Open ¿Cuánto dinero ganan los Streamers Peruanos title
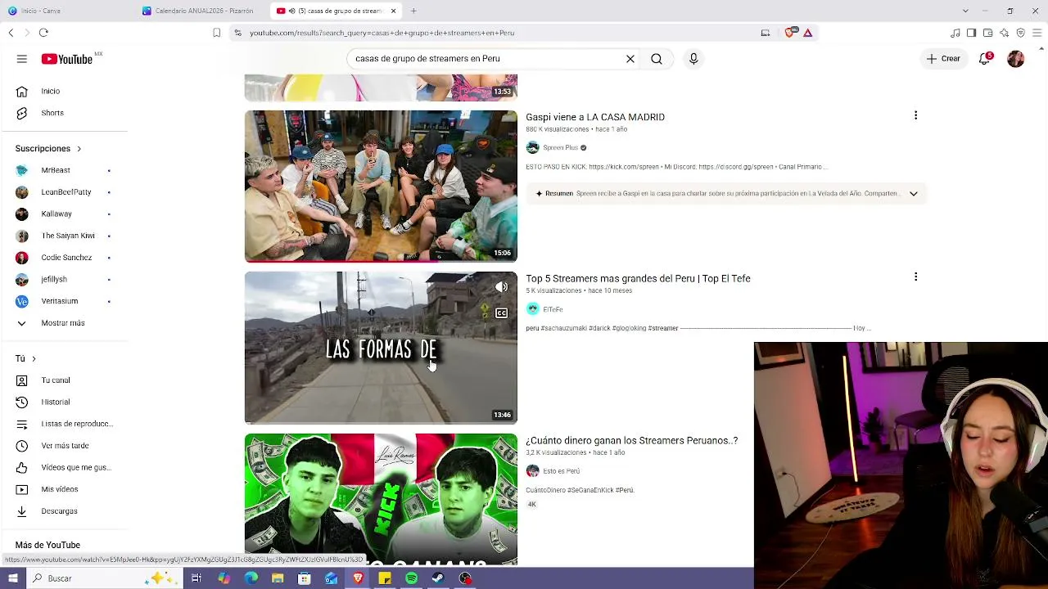1048x589 pixels. coord(632,441)
